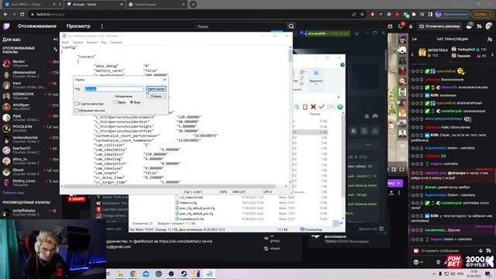This screenshot has height=279, width=496.
Task: Click the browser back arrow
Action: click(x=5, y=14)
